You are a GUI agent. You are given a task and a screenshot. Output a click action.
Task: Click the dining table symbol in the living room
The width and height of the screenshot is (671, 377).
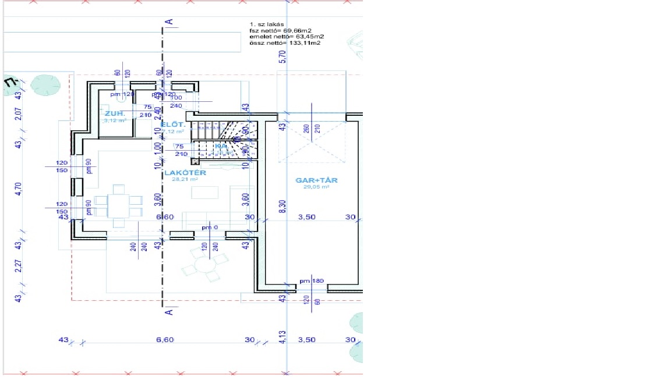click(x=118, y=205)
